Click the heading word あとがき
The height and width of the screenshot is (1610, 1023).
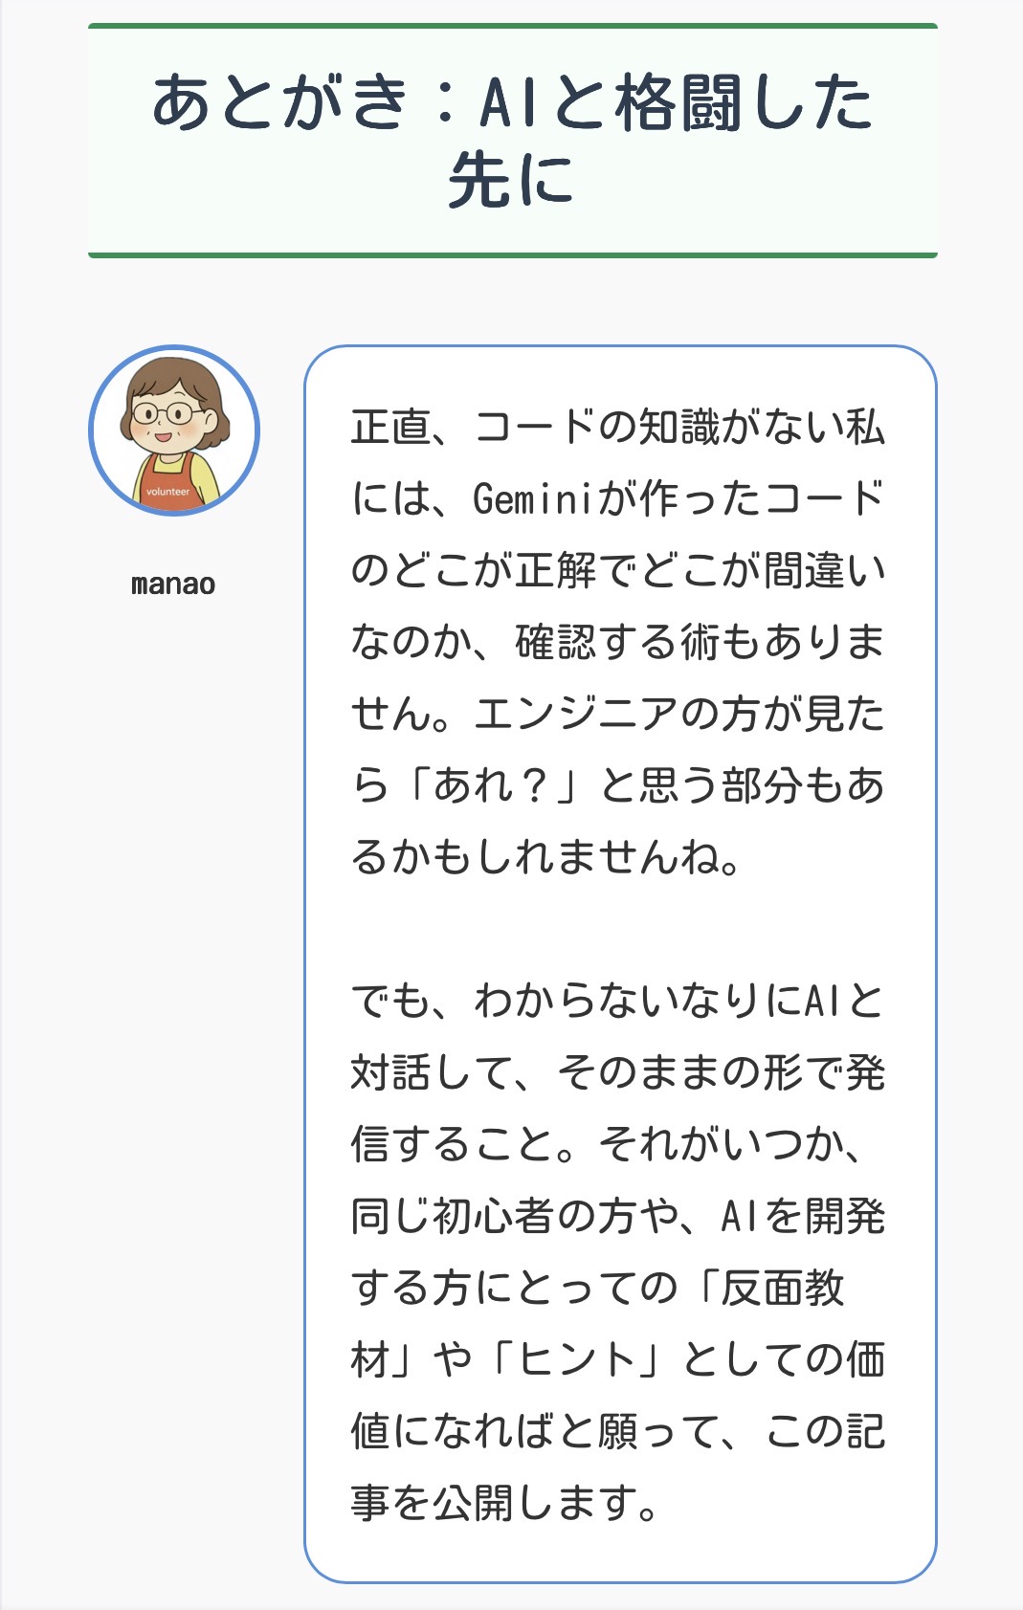[279, 102]
